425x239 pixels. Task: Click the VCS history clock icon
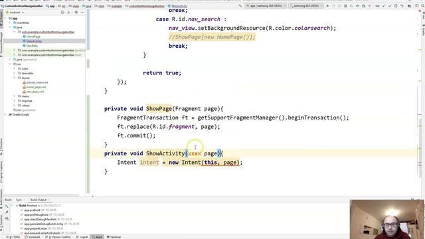396,6
